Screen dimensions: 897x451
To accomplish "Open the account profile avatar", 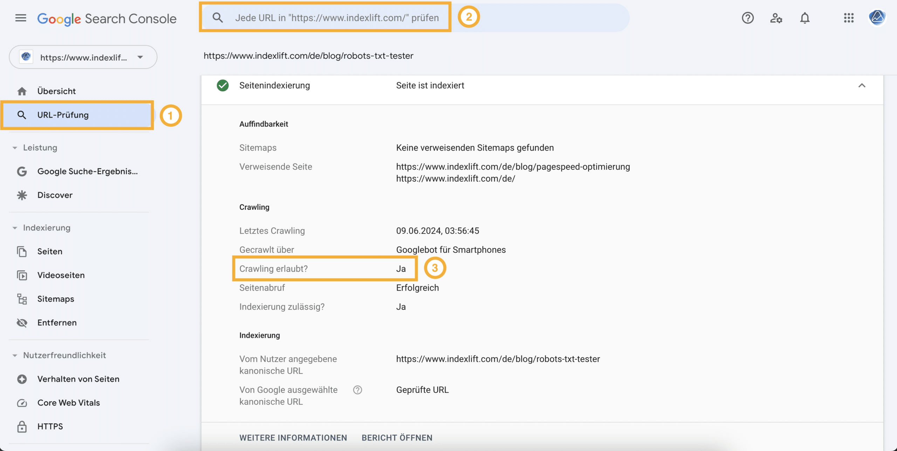I will [877, 18].
